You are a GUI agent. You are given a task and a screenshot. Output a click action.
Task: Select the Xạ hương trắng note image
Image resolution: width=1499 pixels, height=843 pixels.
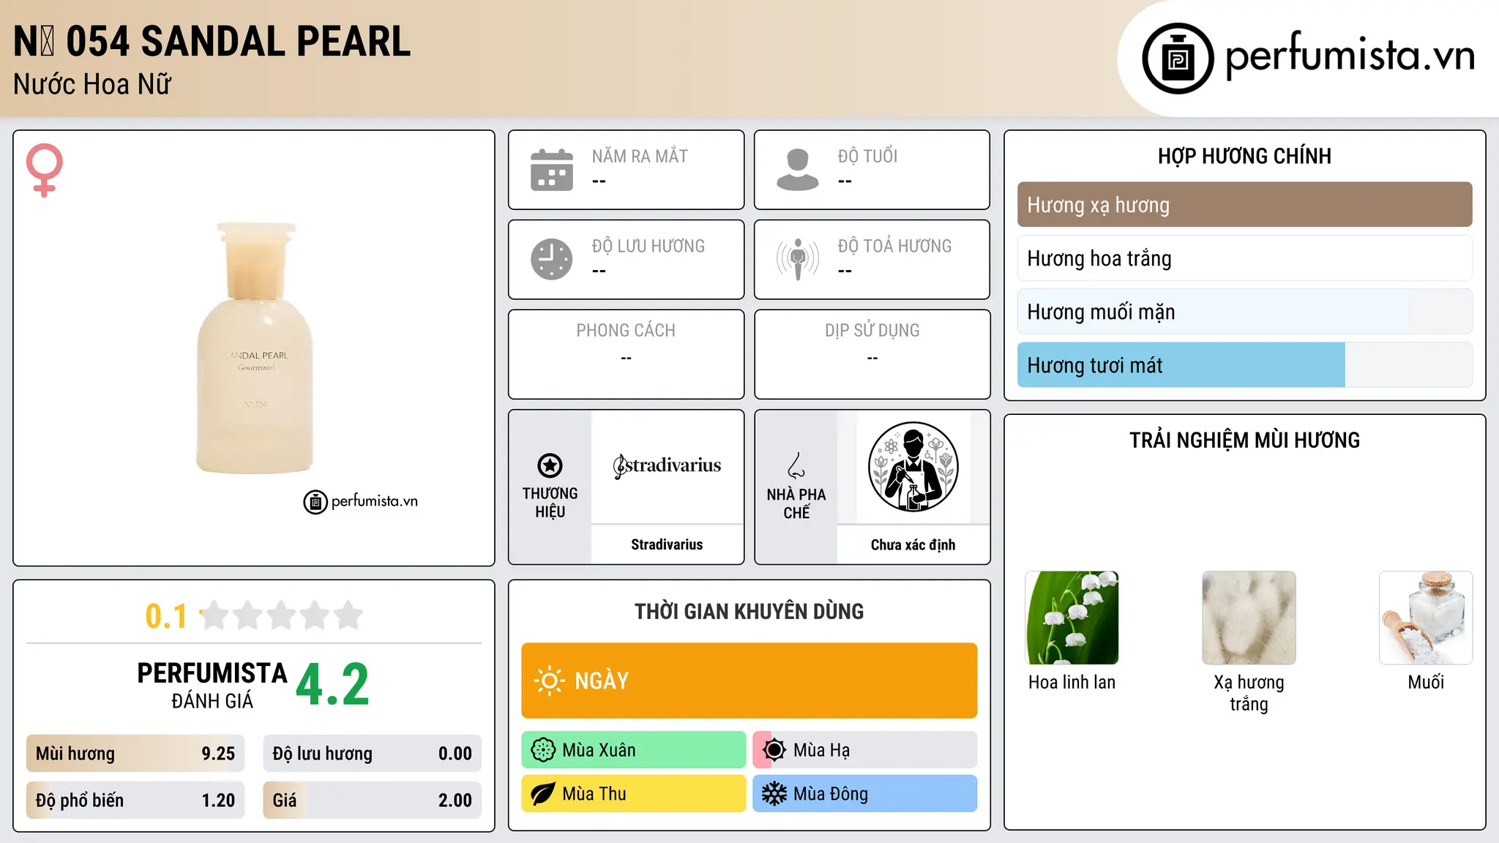pos(1249,618)
